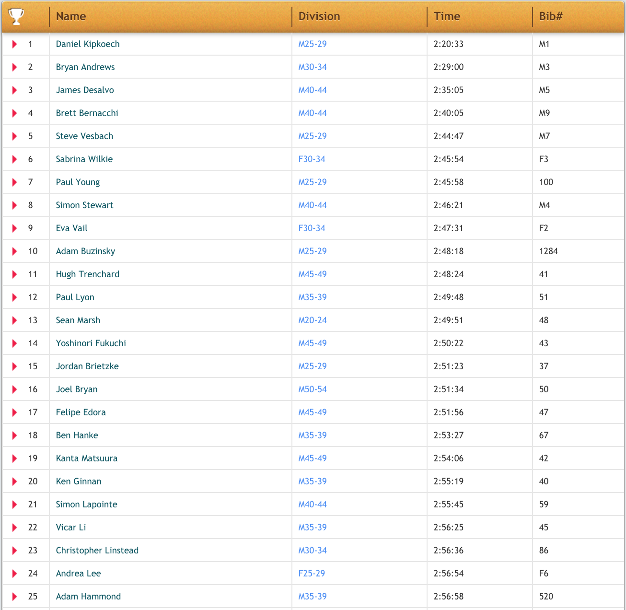This screenshot has height=610, width=626.
Task: Open Daniel Kipkoech's result link
Action: point(88,44)
